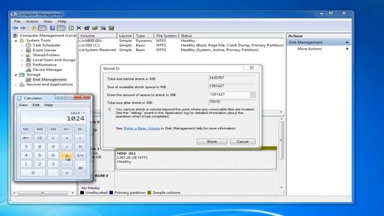Decrease shrink amount with the down spinner
The image size is (384, 216).
(x=253, y=96)
